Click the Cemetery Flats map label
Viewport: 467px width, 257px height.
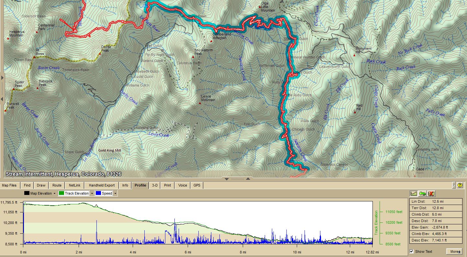(427, 150)
